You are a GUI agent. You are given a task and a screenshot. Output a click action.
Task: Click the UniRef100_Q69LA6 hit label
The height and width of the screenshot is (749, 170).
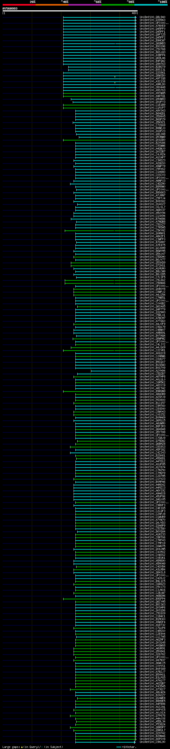click(152, 58)
